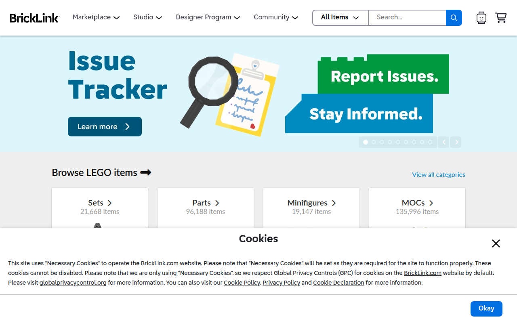Open the Designer Program dropdown
This screenshot has width=517, height=323.
pos(208,17)
